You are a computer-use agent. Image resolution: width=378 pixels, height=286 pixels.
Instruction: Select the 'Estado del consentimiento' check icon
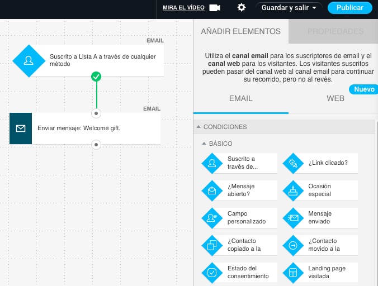pos(212,273)
